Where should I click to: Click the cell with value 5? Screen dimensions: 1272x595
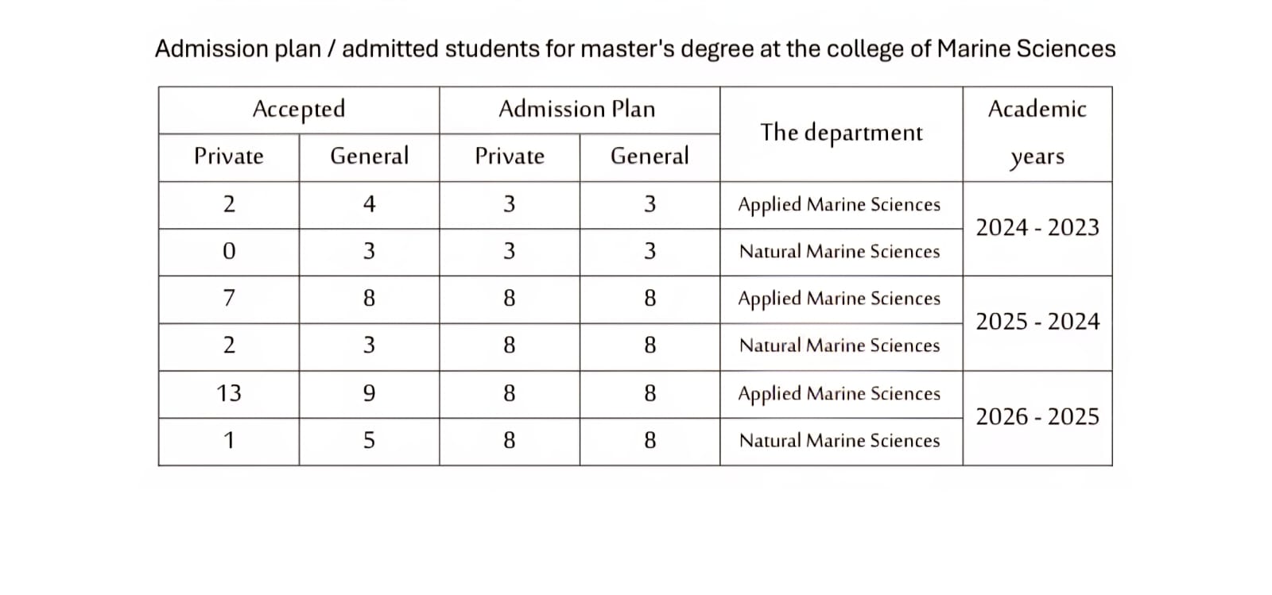(369, 440)
